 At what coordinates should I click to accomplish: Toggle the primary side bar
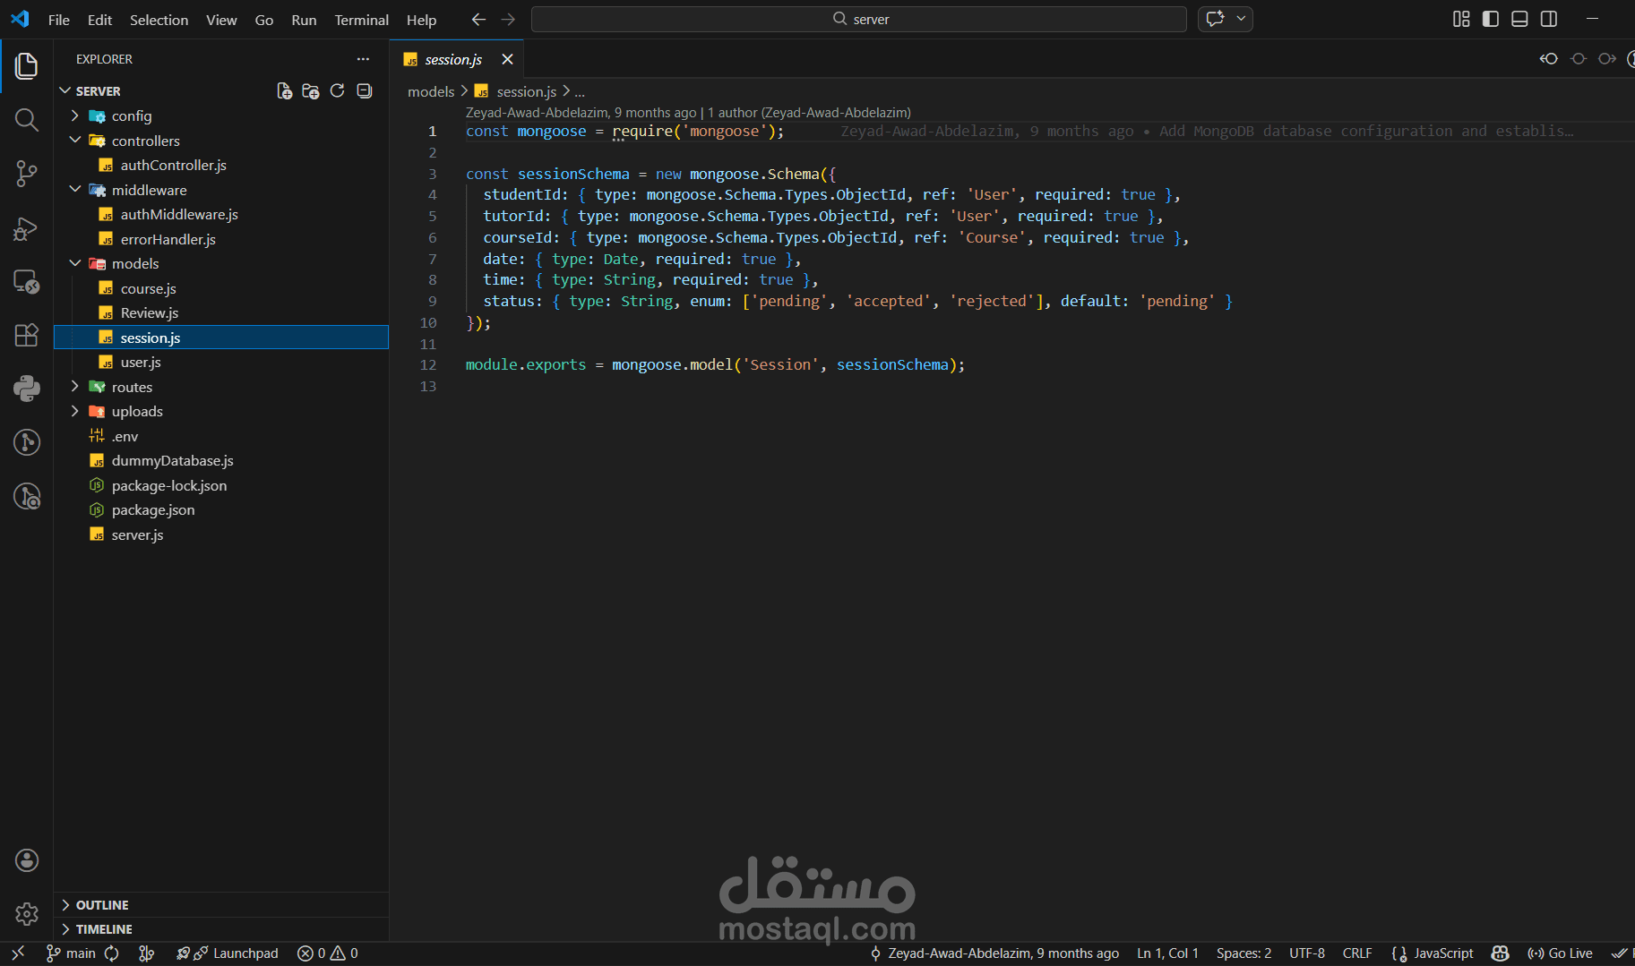pos(1491,19)
